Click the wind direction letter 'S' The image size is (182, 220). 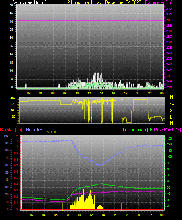click(x=171, y=111)
